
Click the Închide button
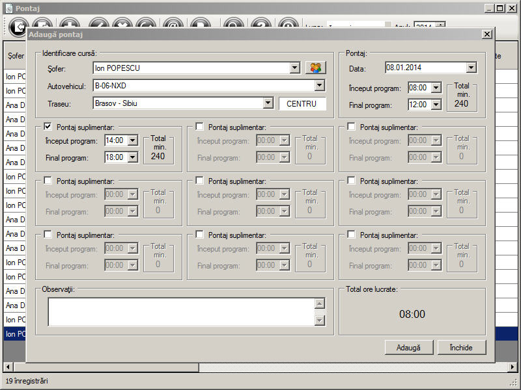coord(462,348)
